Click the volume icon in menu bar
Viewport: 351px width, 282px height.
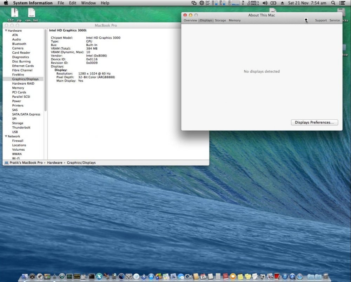click(265, 3)
